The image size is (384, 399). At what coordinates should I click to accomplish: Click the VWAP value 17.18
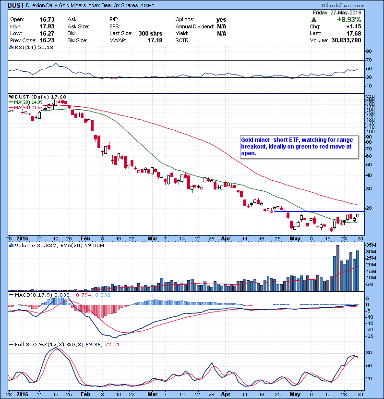(x=155, y=40)
